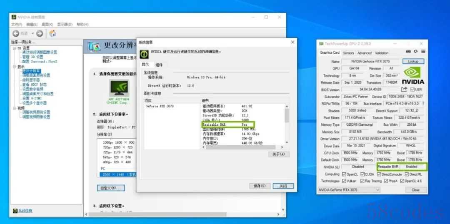Screen dimensions: 450x224
Task: Click the back arrow navigation icon
Action: coord(16,33)
